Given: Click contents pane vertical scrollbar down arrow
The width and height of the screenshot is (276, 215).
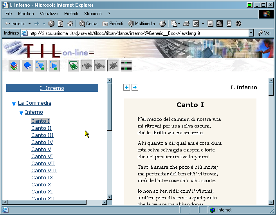Looking at the screenshot, I should 109,197.
